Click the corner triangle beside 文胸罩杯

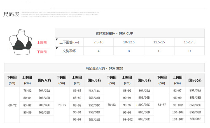(x=57, y=48)
